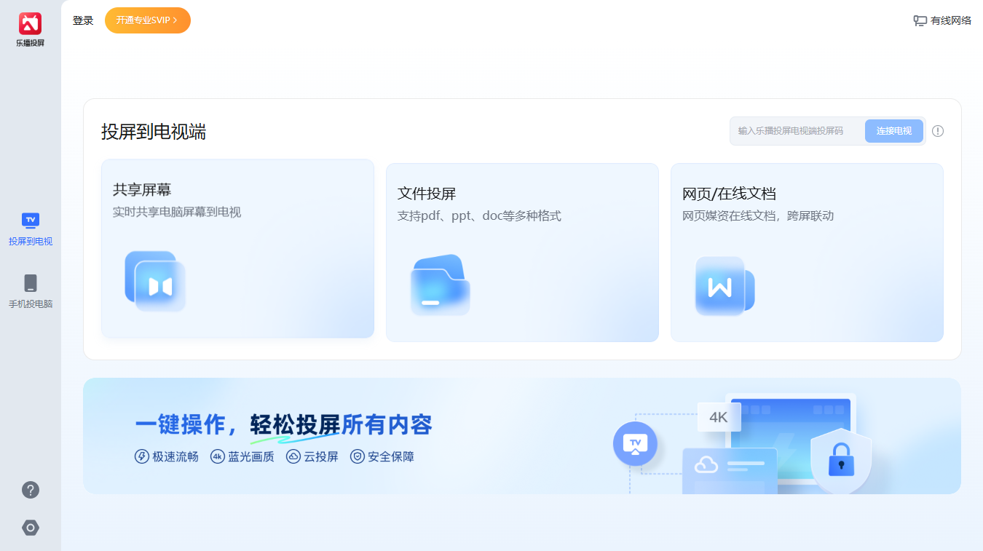The height and width of the screenshot is (551, 983).
Task: Click the 云投屏 cloud icon
Action: (x=293, y=456)
